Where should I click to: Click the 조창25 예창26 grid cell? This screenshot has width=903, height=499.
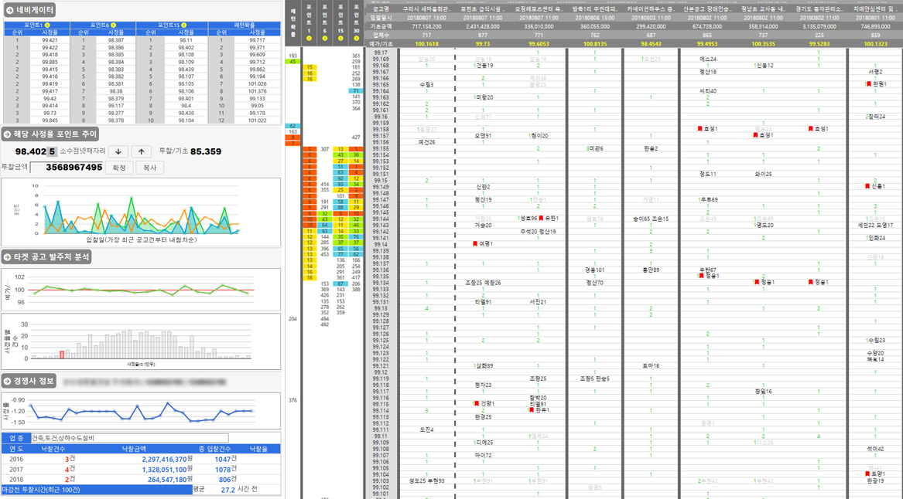tap(483, 283)
